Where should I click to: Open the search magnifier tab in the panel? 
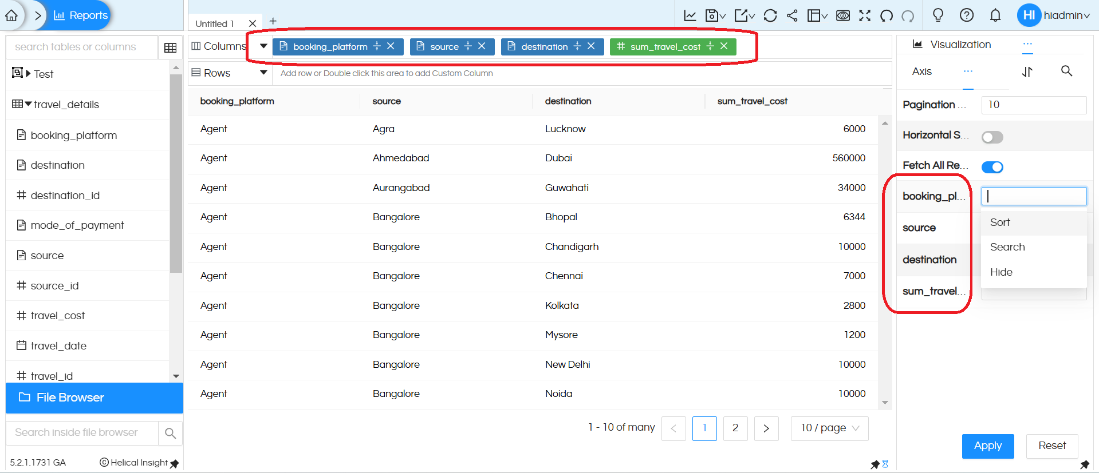(1066, 71)
